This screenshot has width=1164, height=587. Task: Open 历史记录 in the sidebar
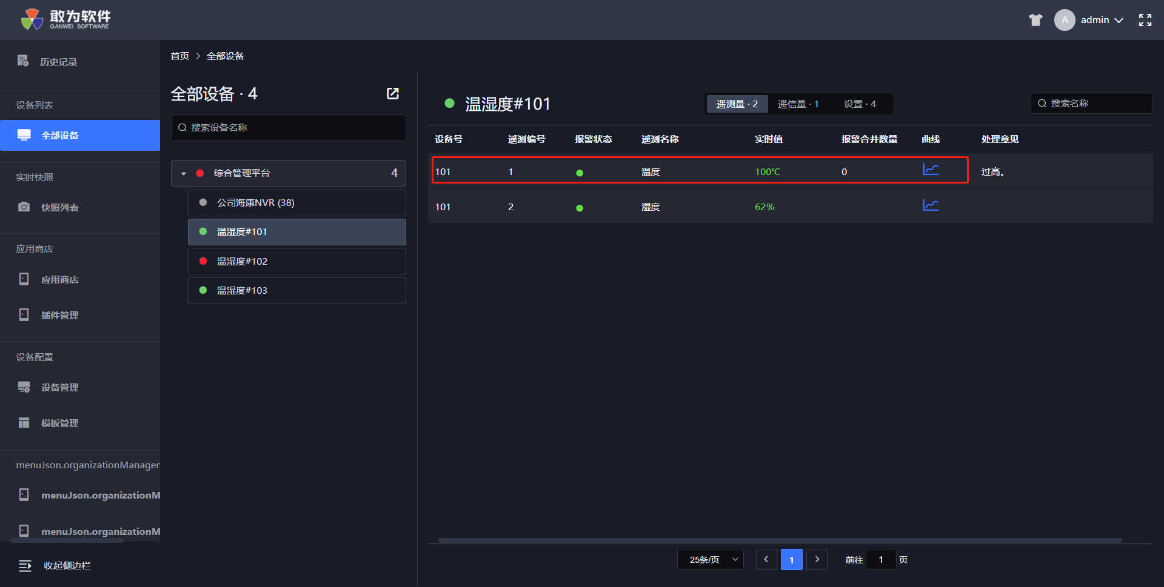tap(80, 62)
